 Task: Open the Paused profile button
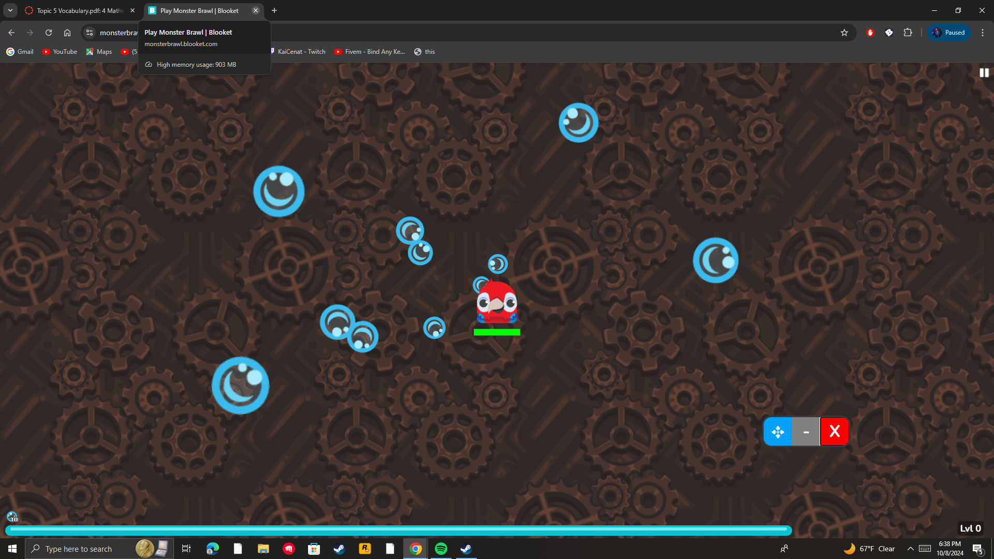click(948, 33)
